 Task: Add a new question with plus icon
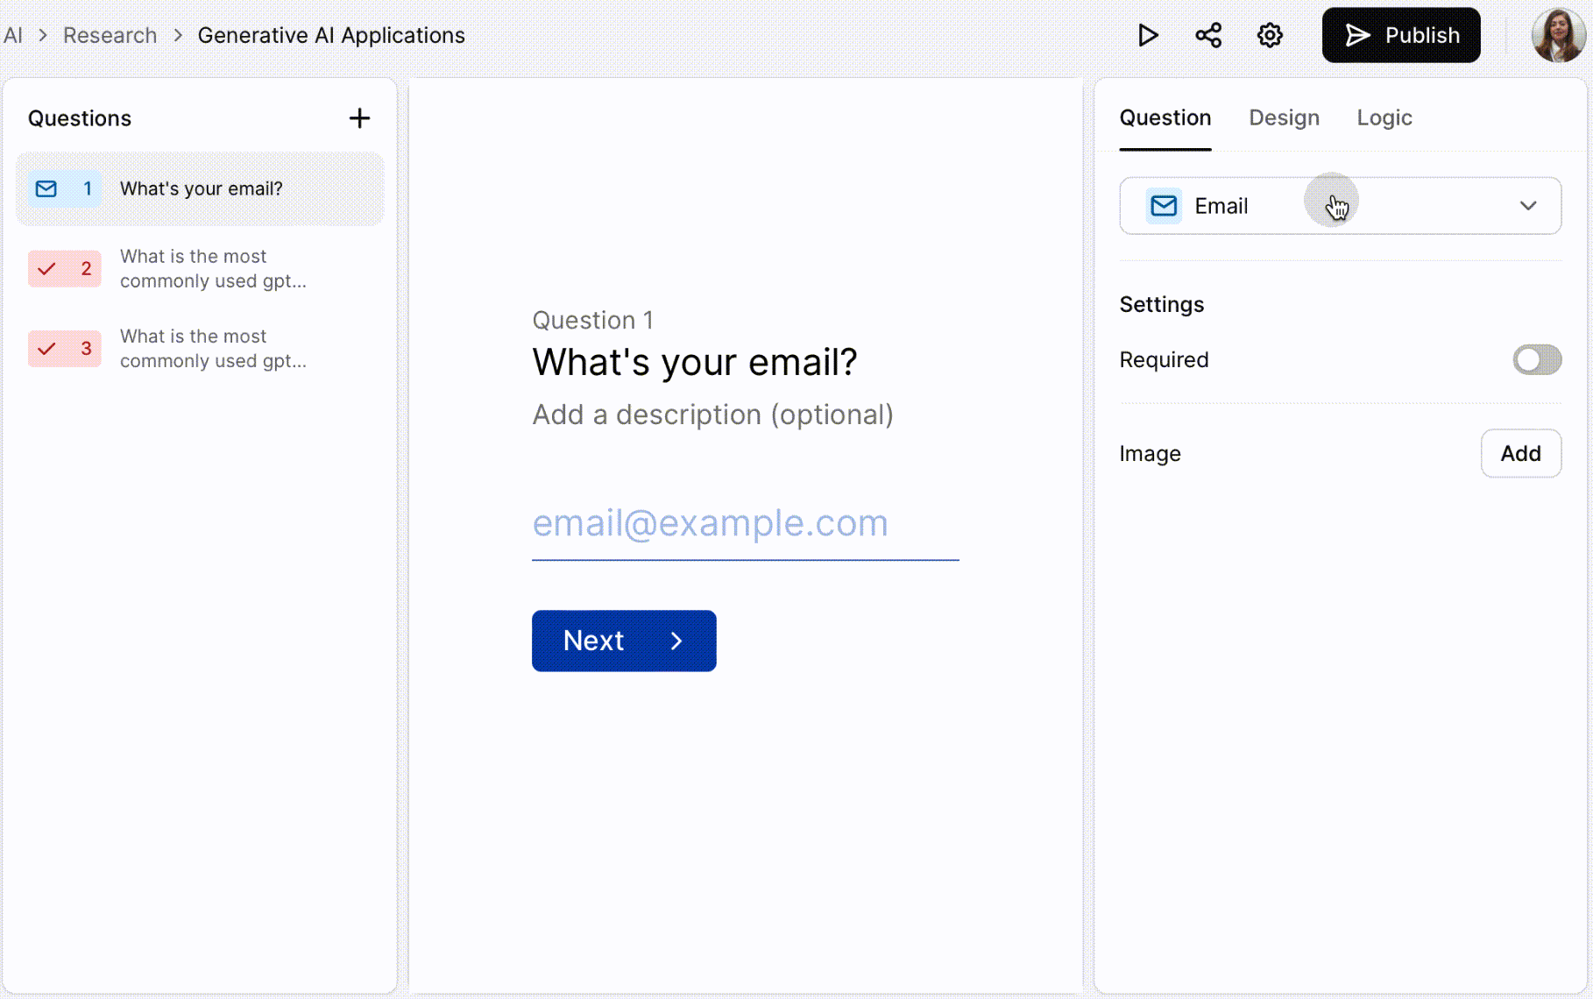tap(359, 118)
